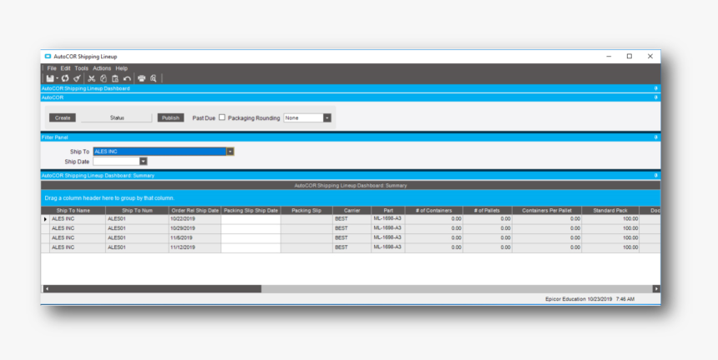Click the Part column header
This screenshot has height=360, width=718.
tap(388, 211)
